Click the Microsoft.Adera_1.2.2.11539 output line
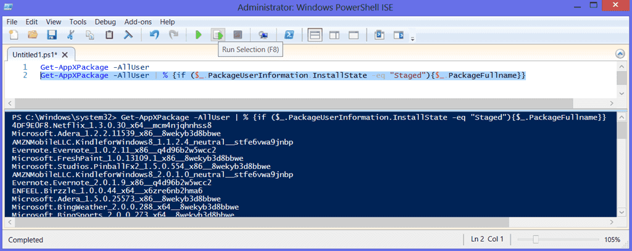The height and width of the screenshot is (251, 632). coord(116,133)
